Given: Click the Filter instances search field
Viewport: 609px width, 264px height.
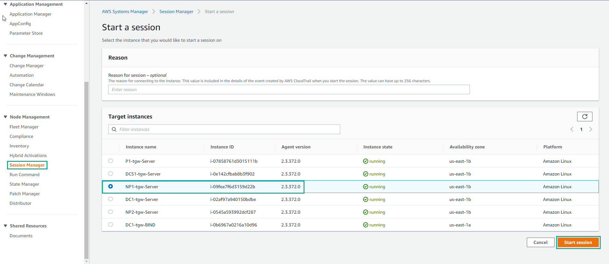Looking at the screenshot, I should point(224,129).
